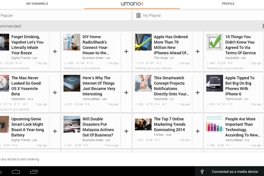Viewport: 264px width, 176px height.
Task: Open RadioShack DIY Home thumbnail
Action: (x=72, y=42)
